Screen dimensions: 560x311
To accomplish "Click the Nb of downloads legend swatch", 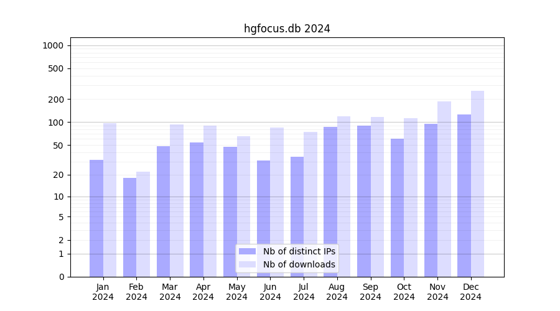I will tap(247, 264).
